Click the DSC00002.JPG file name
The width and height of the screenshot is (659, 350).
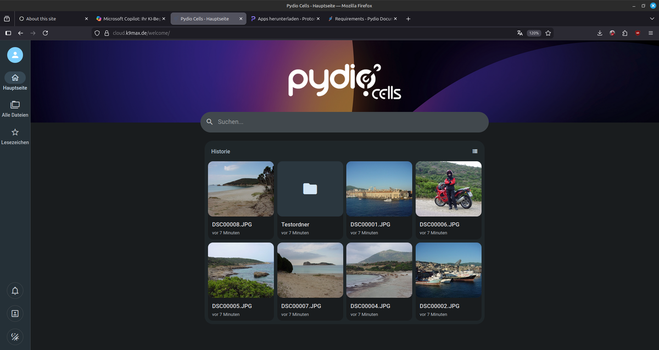pyautogui.click(x=439, y=306)
